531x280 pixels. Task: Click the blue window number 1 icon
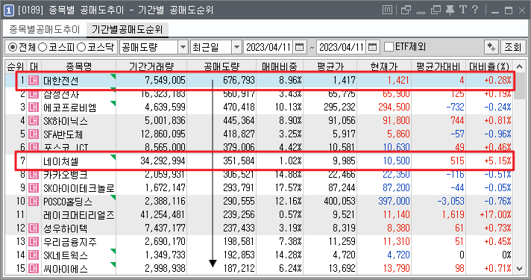(x=8, y=10)
